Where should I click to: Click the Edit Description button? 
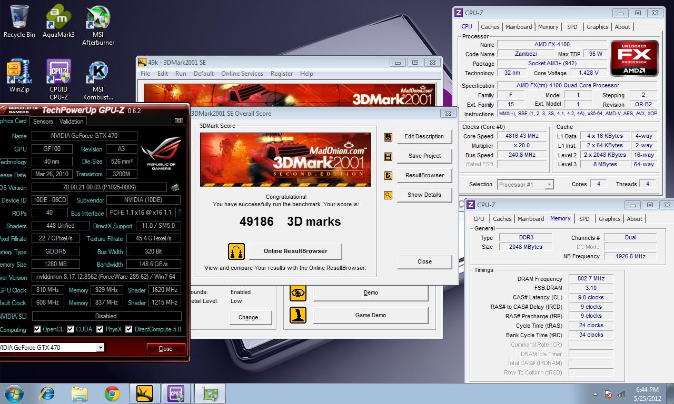pyautogui.click(x=424, y=137)
